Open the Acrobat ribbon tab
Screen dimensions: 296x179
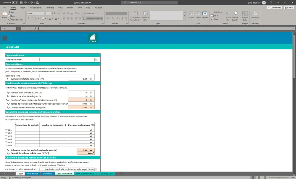[x=98, y=8]
